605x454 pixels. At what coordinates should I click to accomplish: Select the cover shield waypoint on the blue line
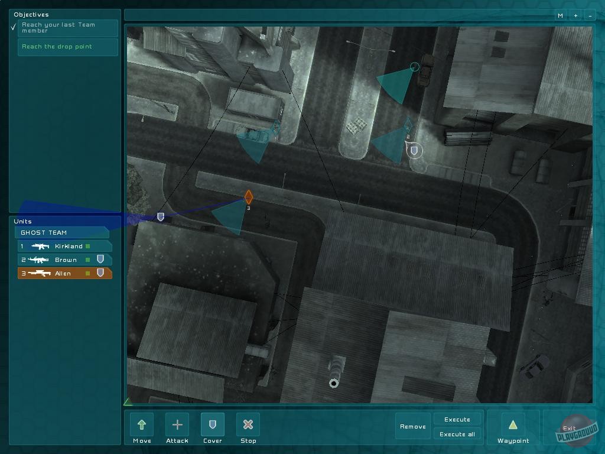click(160, 217)
